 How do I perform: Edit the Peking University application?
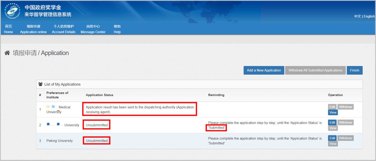pyautogui.click(x=332, y=138)
